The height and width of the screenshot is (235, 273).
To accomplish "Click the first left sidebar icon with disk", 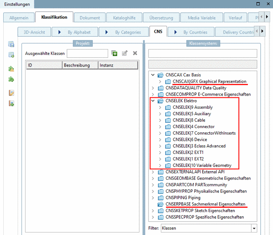I will click(x=11, y=44).
